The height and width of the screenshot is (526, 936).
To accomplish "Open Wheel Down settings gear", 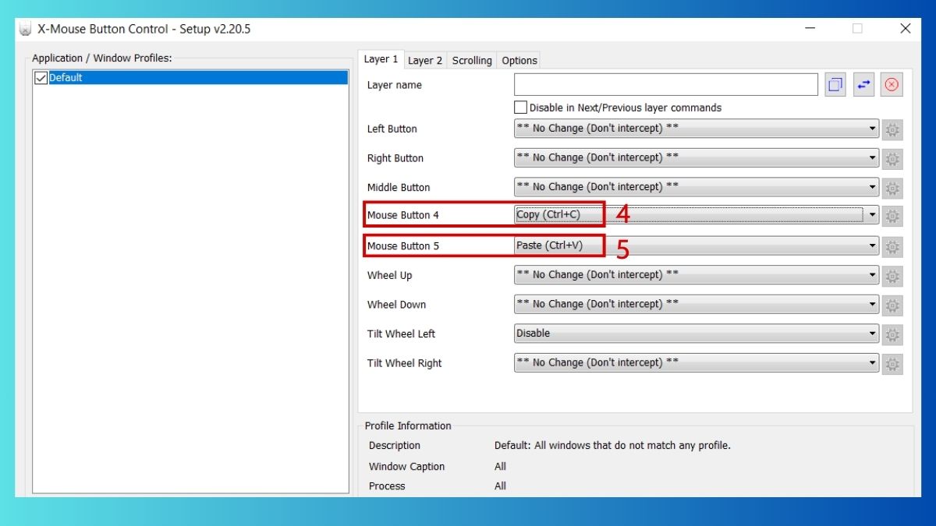I will click(x=892, y=305).
